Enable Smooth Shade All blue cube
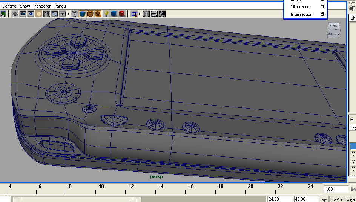The image size is (356, 202). click(82, 14)
